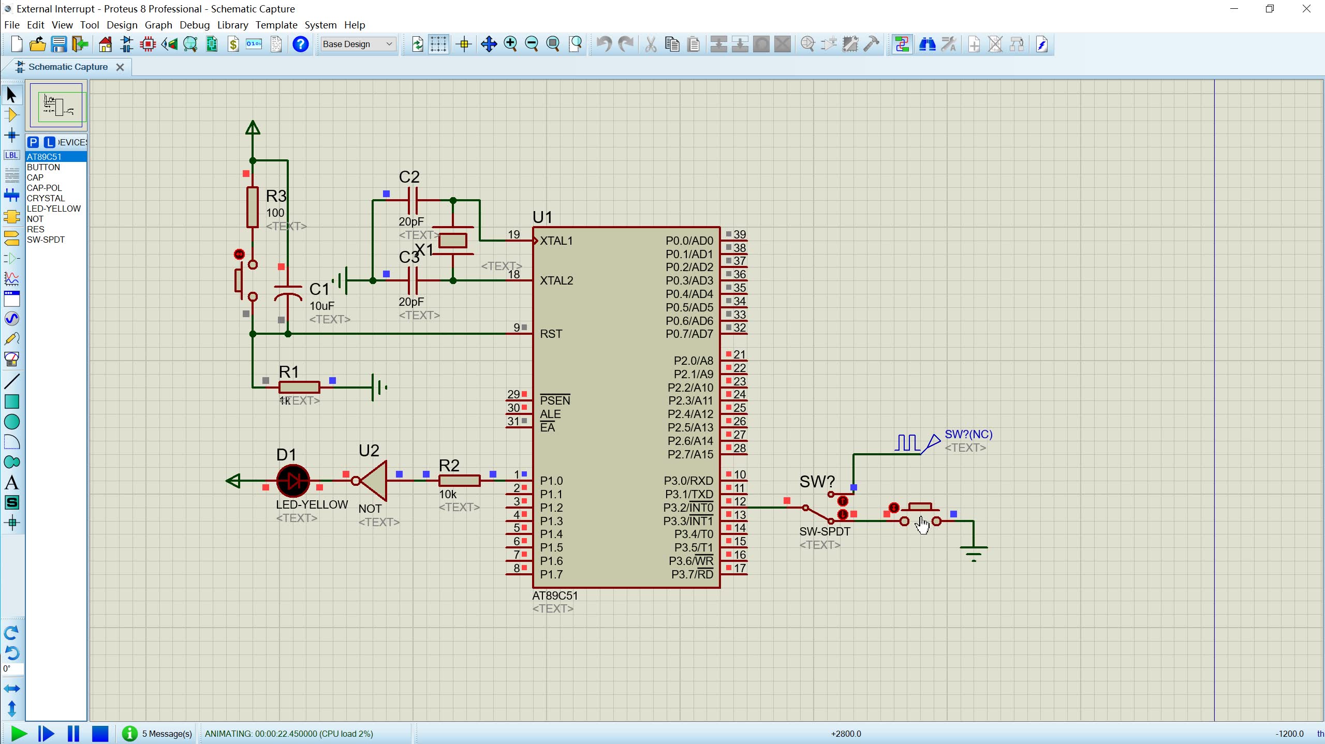The width and height of the screenshot is (1325, 744).
Task: Play the simulation
Action: tap(19, 734)
